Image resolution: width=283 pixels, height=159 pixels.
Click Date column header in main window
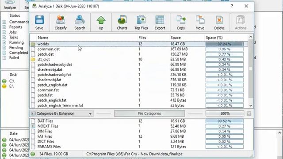coord(14,133)
